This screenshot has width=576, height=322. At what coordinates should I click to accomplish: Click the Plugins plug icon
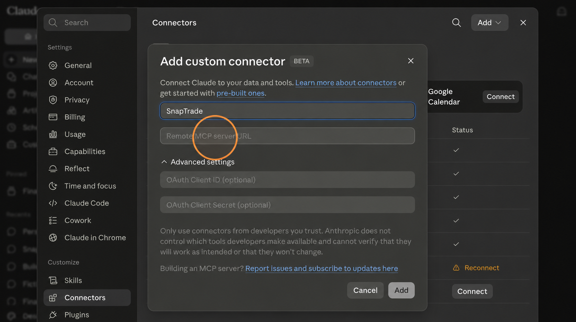[53, 315]
